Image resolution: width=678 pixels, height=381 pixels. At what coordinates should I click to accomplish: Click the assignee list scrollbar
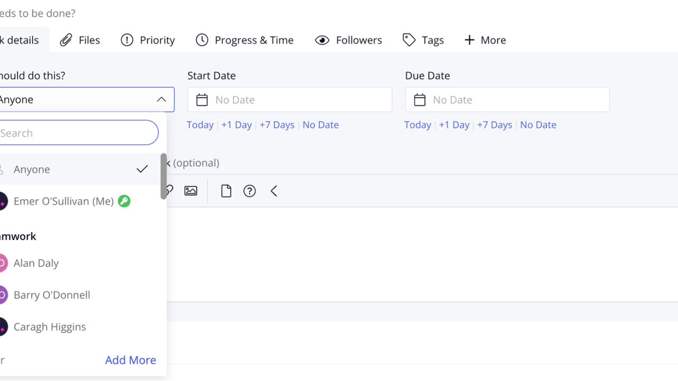pyautogui.click(x=164, y=176)
